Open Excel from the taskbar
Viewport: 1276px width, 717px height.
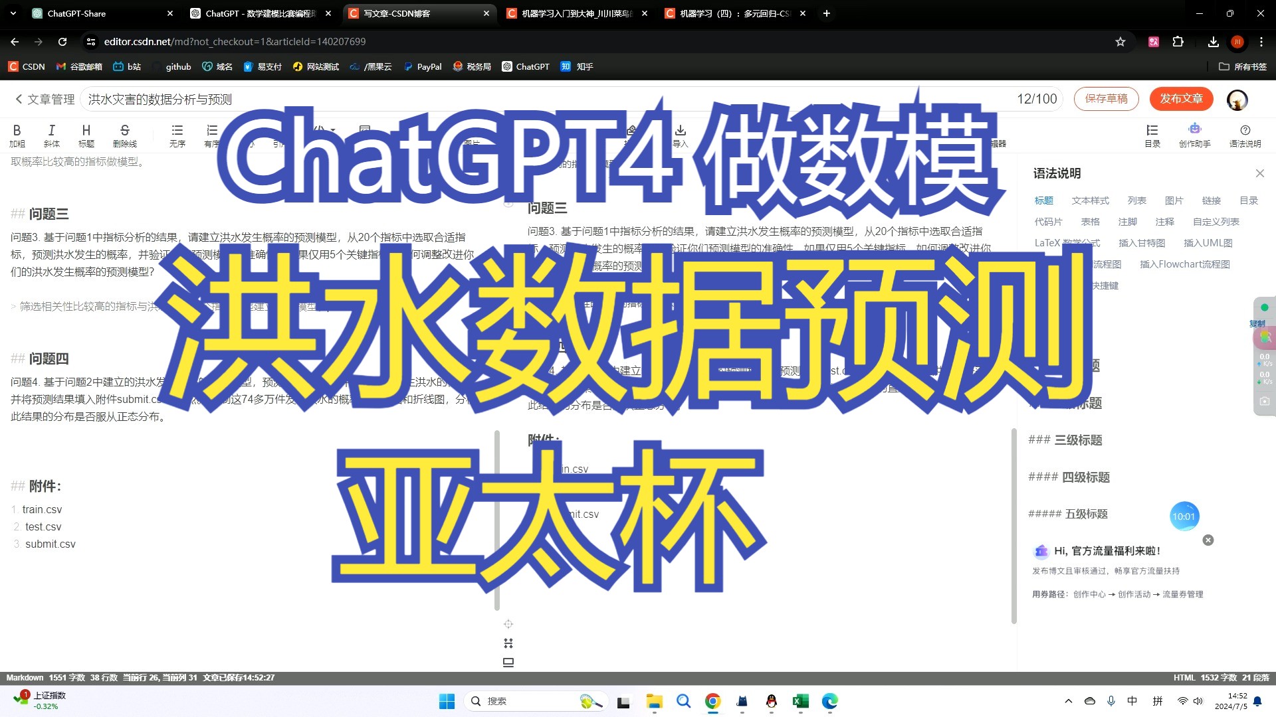800,701
